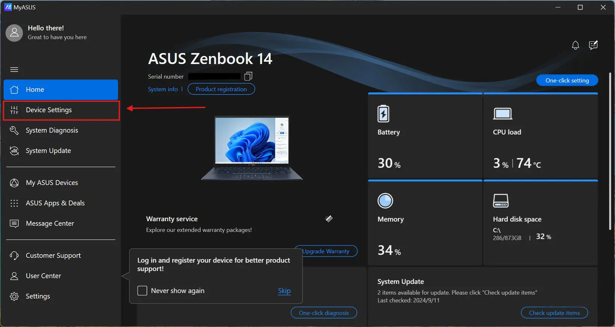Click the Memory pie icon
The height and width of the screenshot is (327, 615).
click(385, 201)
